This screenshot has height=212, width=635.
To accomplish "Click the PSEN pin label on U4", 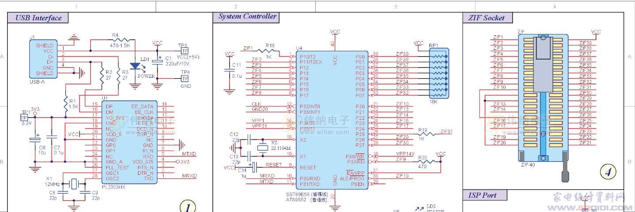I will pos(358,184).
